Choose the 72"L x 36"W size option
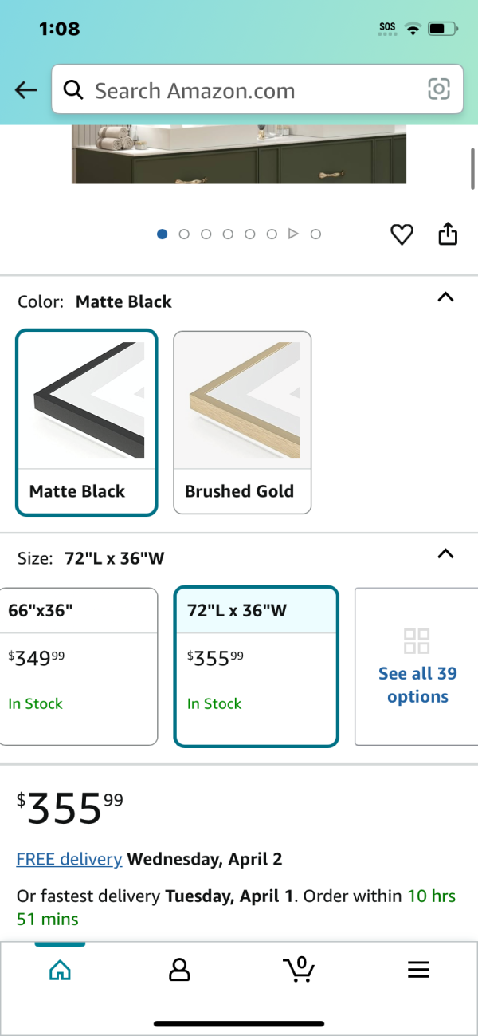Screen dimensions: 478x1036 coord(257,667)
